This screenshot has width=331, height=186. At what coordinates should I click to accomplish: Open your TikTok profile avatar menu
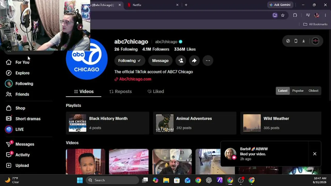point(315,41)
